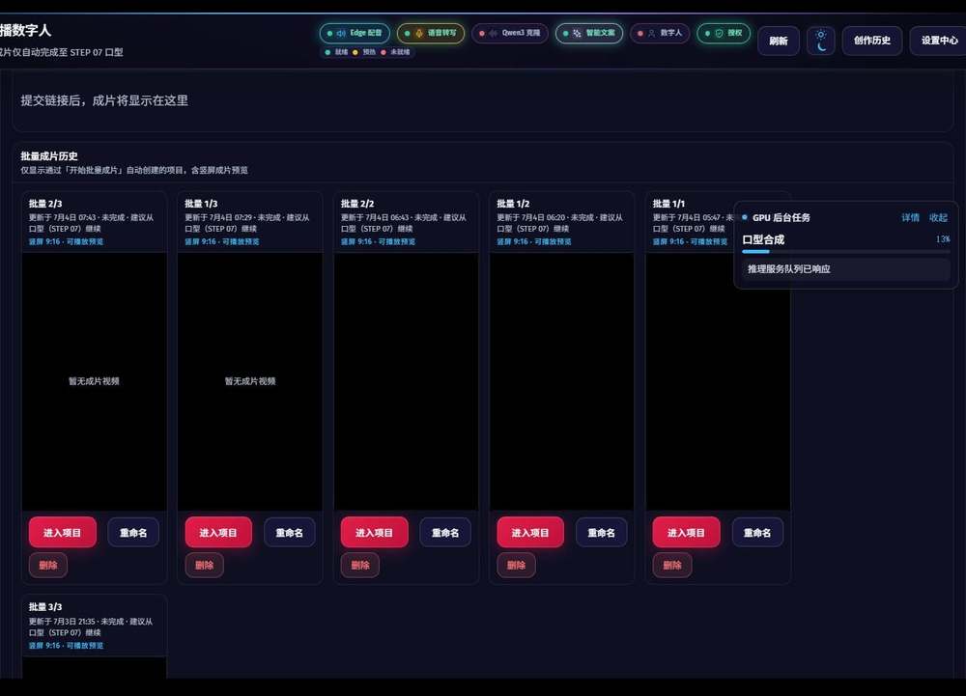This screenshot has height=696, width=966.
Task: Click the 口型合成 progress bar
Action: 846,252
